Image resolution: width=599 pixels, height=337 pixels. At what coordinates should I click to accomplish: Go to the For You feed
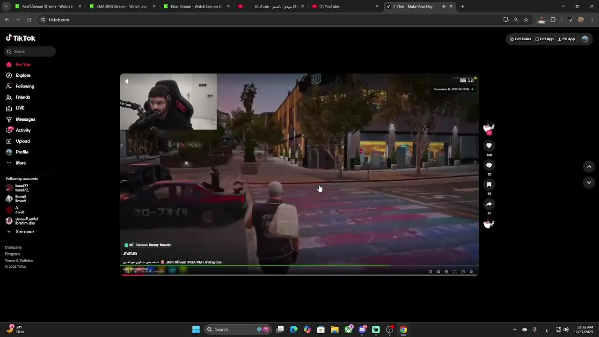click(x=18, y=65)
